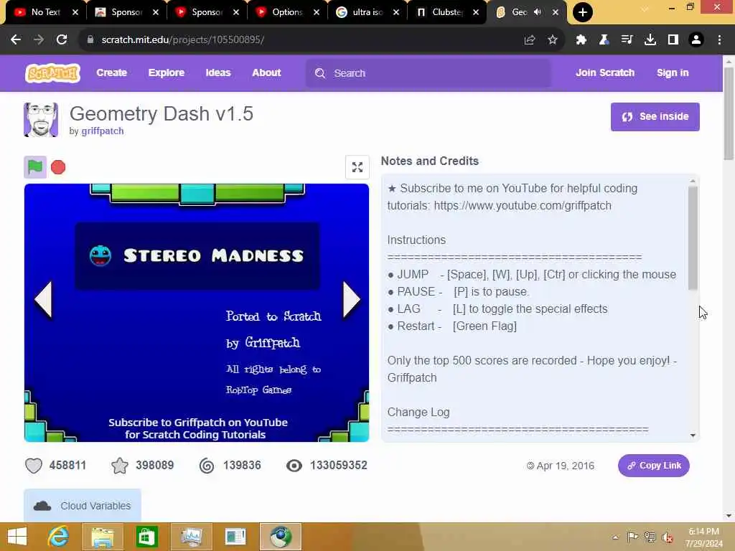Focus the Scratch search field

tap(429, 73)
